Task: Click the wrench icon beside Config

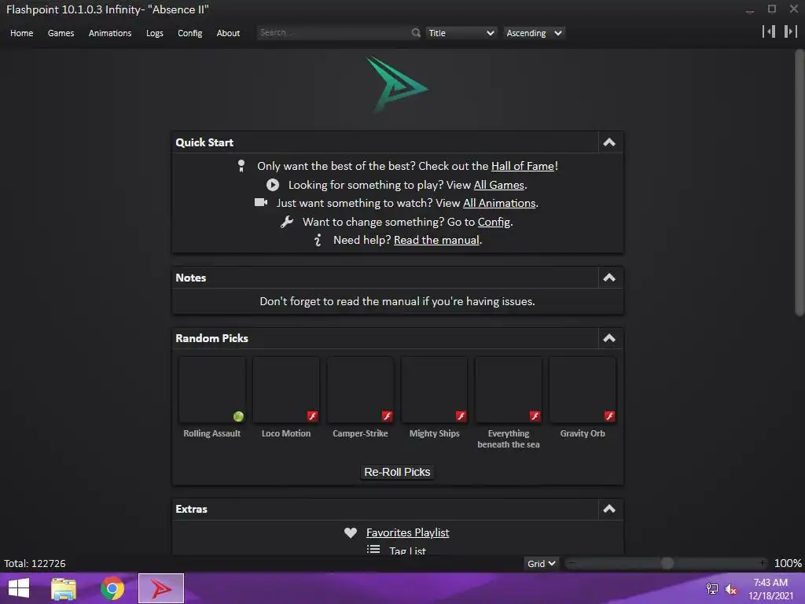Action: [x=287, y=222]
